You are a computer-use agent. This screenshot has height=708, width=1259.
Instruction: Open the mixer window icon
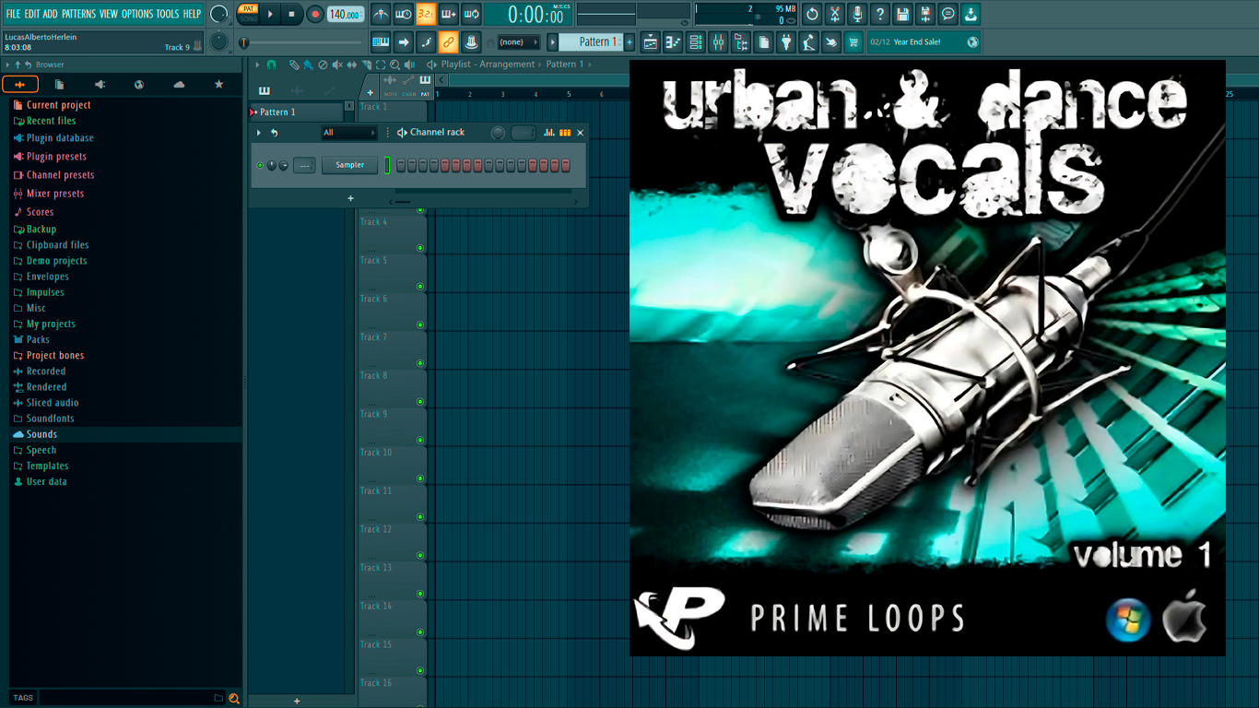718,41
